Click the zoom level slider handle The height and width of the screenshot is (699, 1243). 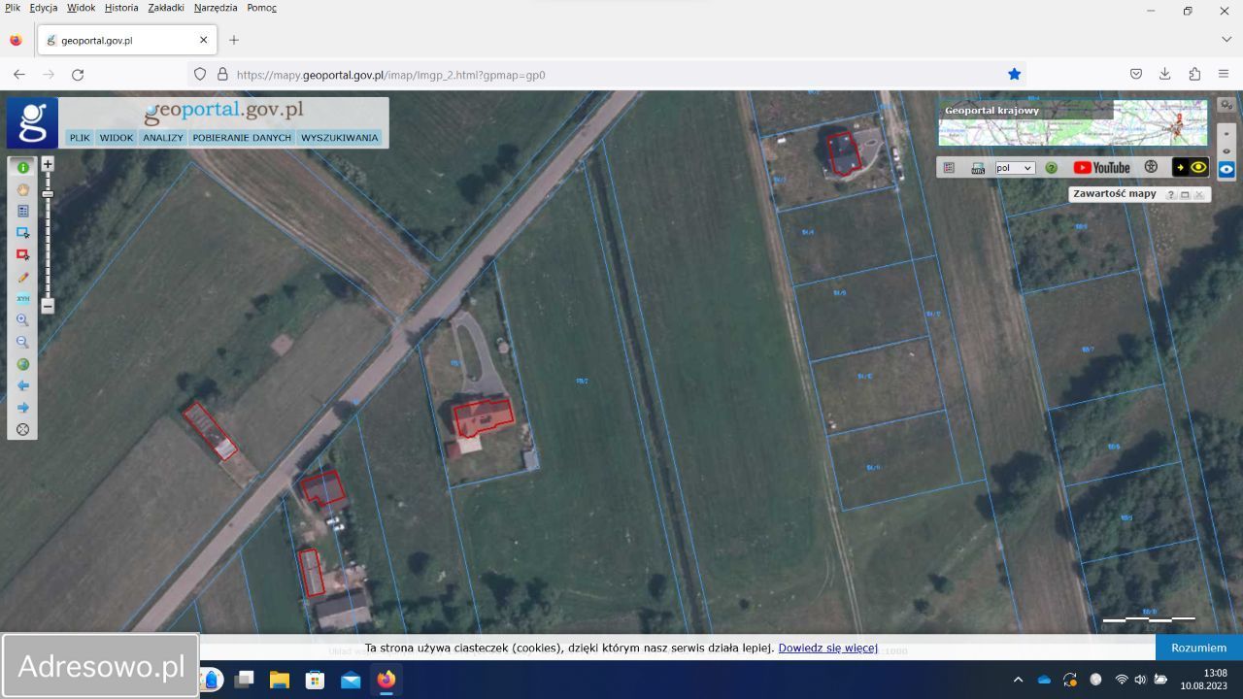48,194
